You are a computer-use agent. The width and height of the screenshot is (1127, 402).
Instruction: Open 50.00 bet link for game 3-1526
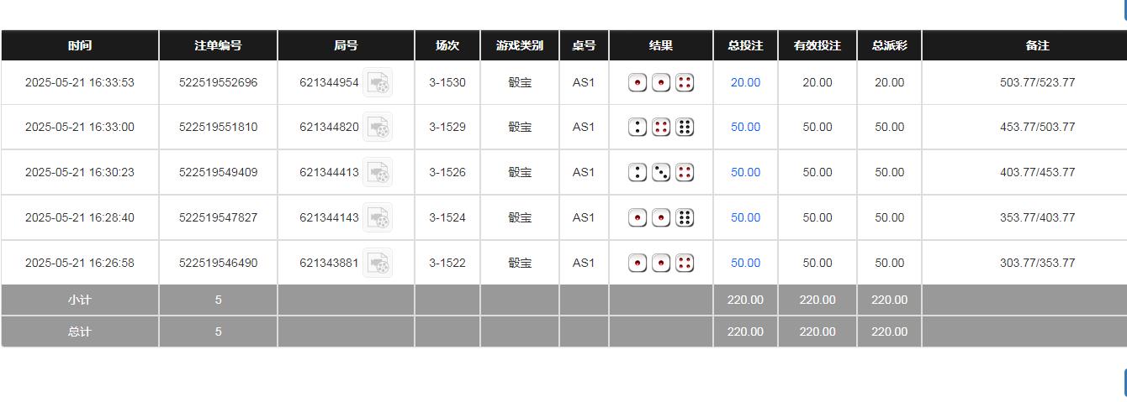pos(745,173)
